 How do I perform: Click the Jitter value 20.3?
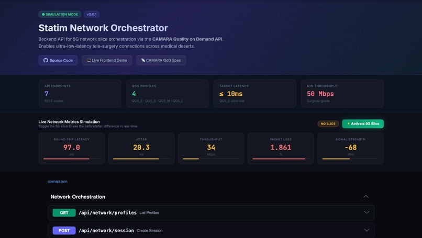141,148
